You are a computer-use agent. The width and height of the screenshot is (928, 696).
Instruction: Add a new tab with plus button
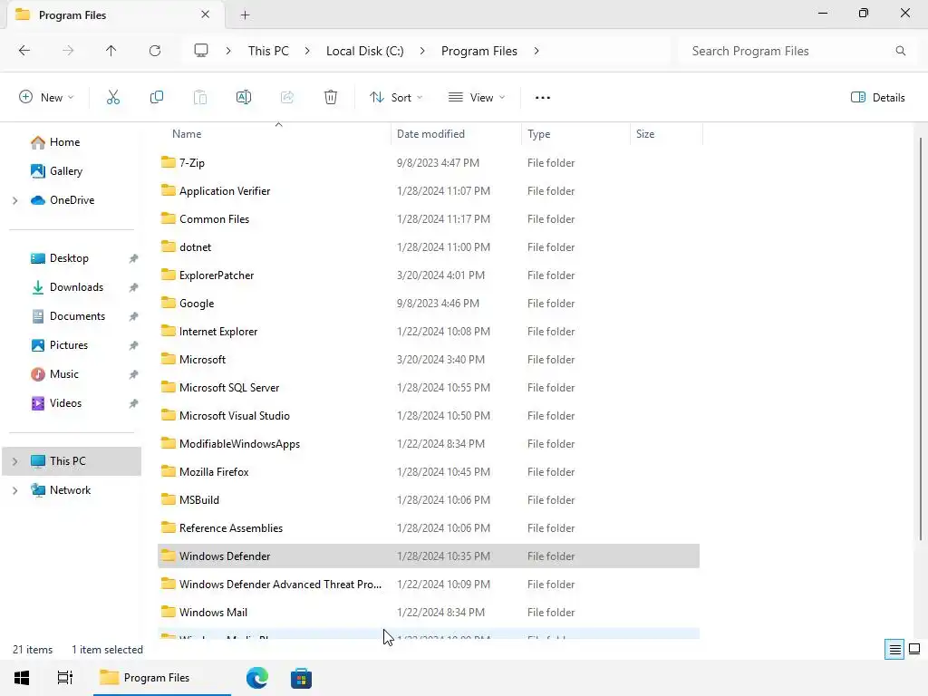pos(245,14)
